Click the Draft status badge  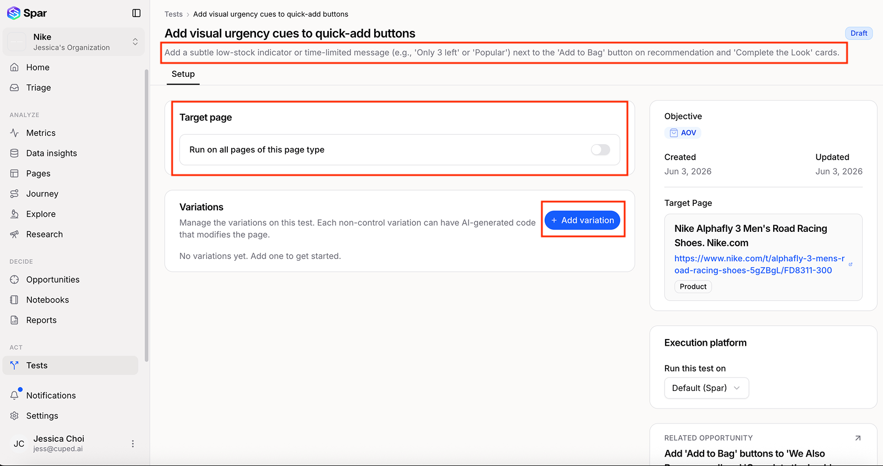pos(859,33)
